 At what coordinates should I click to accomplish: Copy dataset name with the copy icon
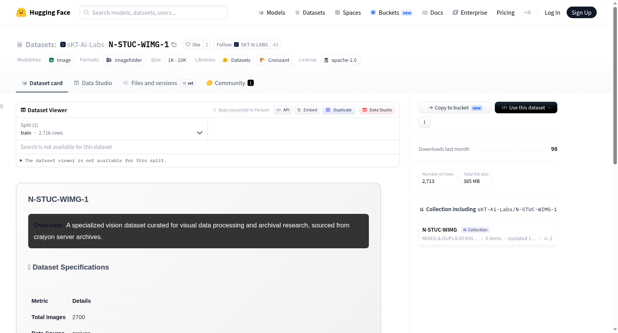(174, 44)
